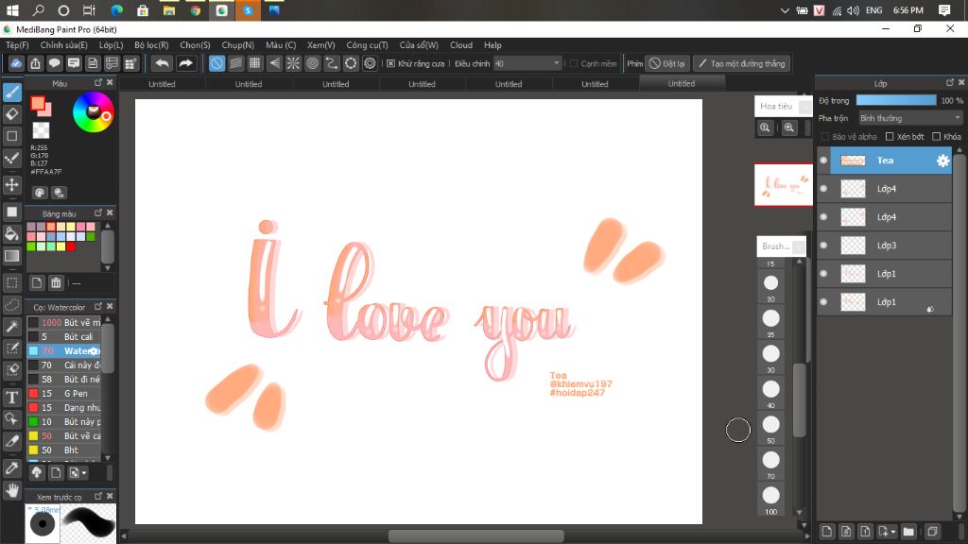Undock the Xem trước cọ panel

pos(98,496)
